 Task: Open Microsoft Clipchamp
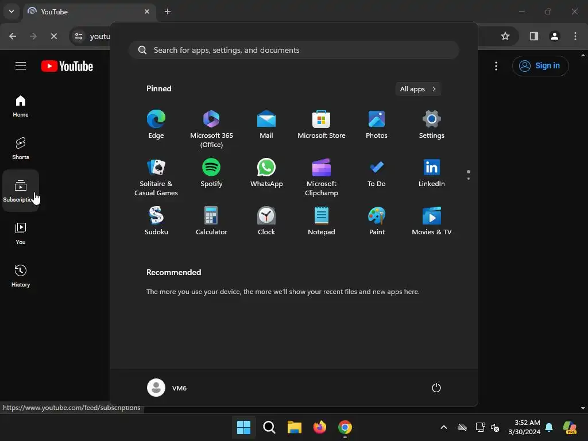[x=322, y=177]
